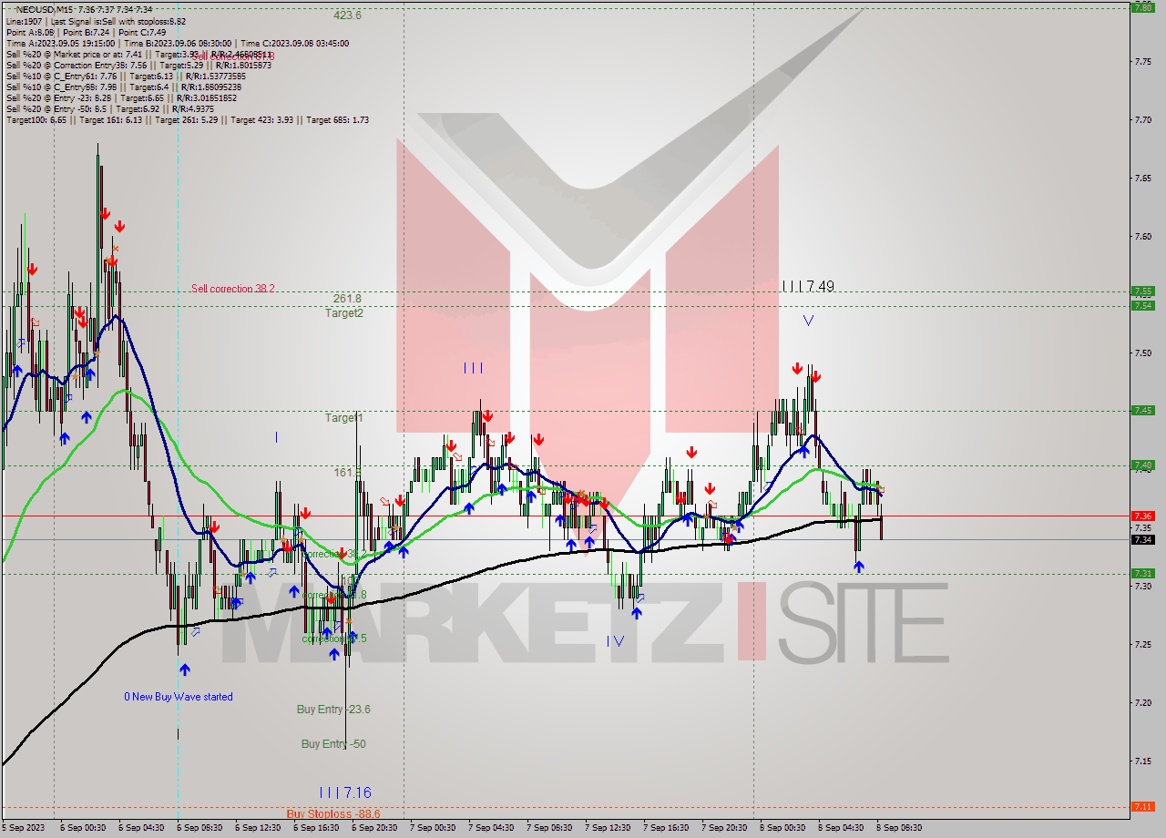The image size is (1166, 838).
Task: Click the red 7.11 stoploss price tag
Action: (1142, 806)
